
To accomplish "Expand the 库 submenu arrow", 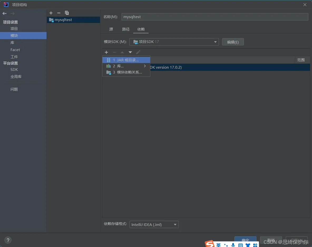I will [145, 66].
